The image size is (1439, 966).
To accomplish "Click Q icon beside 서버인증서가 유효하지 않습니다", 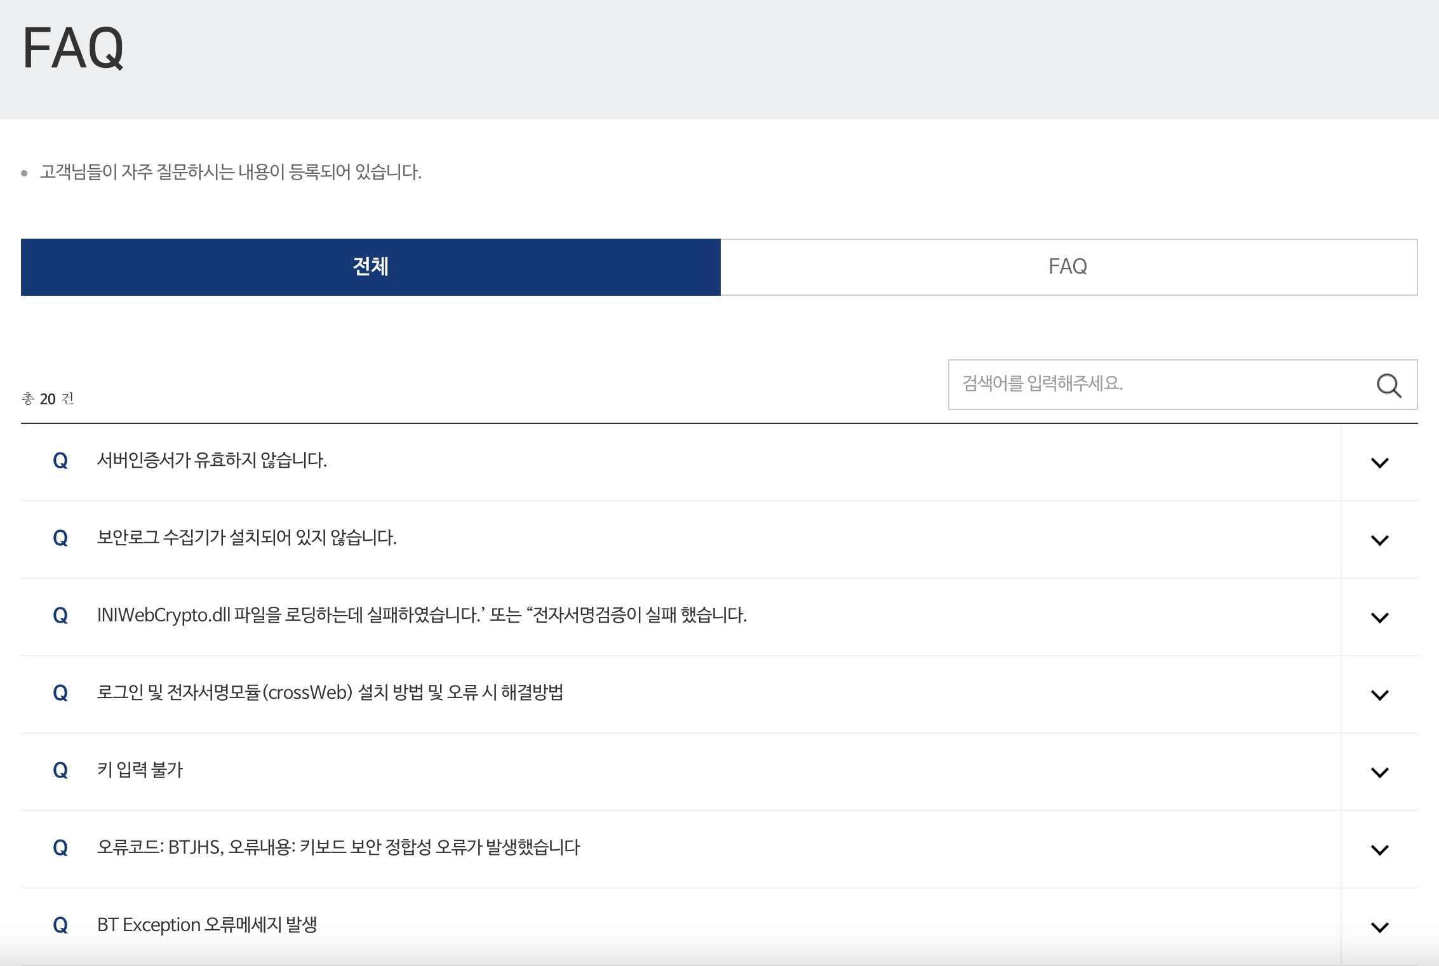I will [60, 461].
